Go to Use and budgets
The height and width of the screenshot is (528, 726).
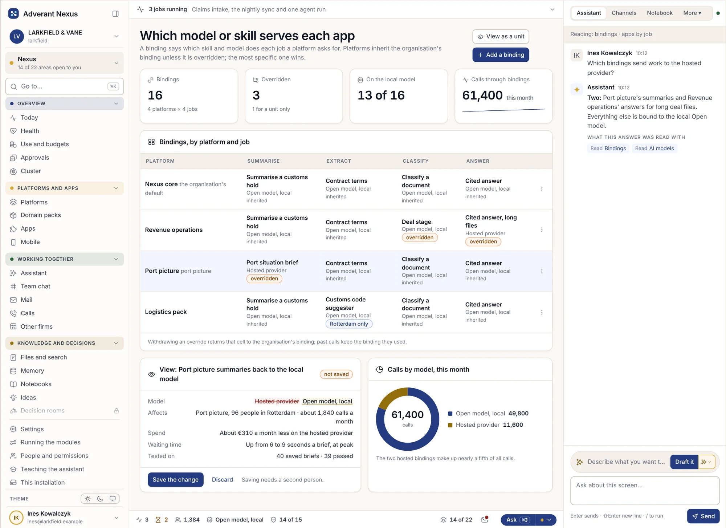pyautogui.click(x=45, y=144)
